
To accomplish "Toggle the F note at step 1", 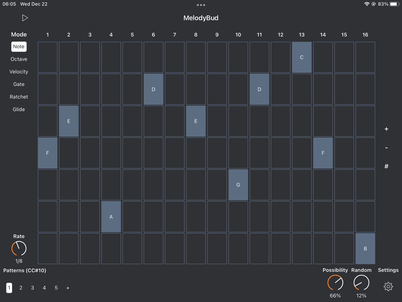I will [x=47, y=153].
